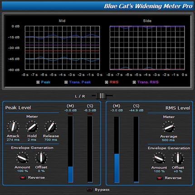195x195 pixels.
Task: Click the Average value 500 ms
Action: pyautogui.click(x=168, y=140)
